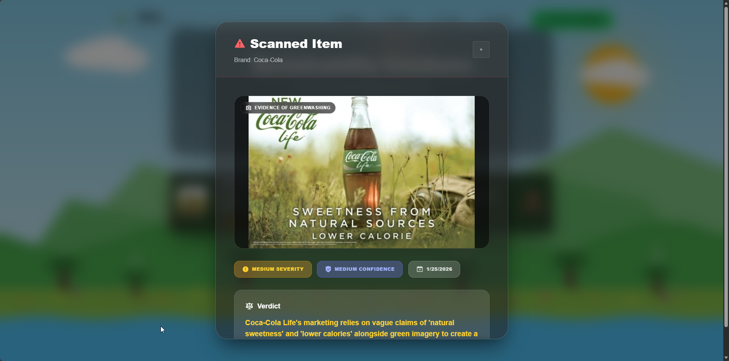Click the page vertical scrollbar thumb
The width and height of the screenshot is (729, 361).
click(x=726, y=167)
